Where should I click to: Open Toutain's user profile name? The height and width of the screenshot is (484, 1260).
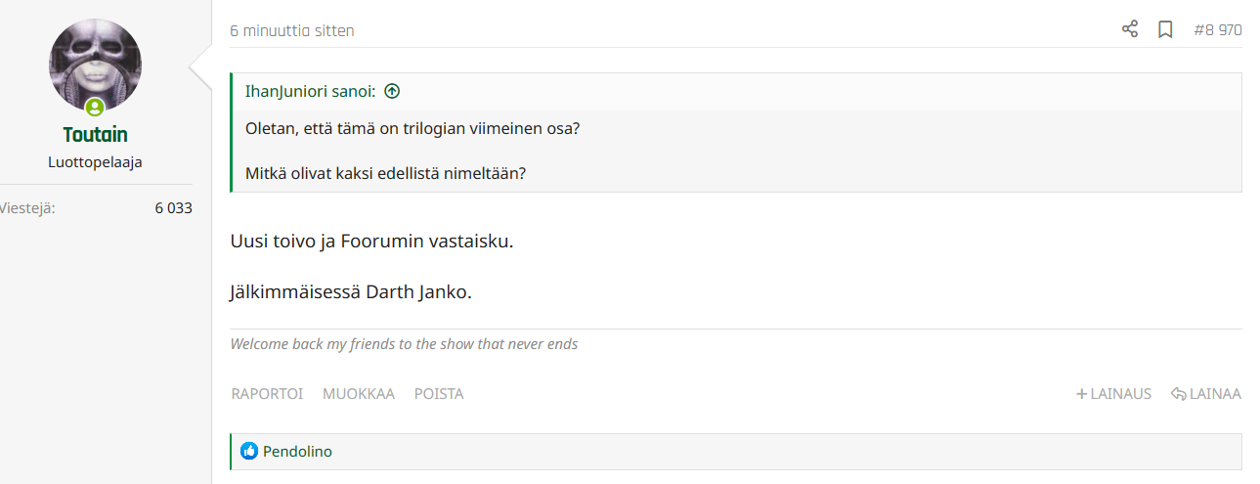coord(95,135)
